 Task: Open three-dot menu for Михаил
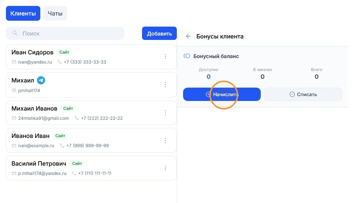(165, 85)
